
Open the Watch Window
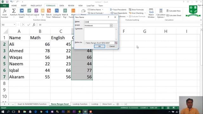tap(151, 13)
